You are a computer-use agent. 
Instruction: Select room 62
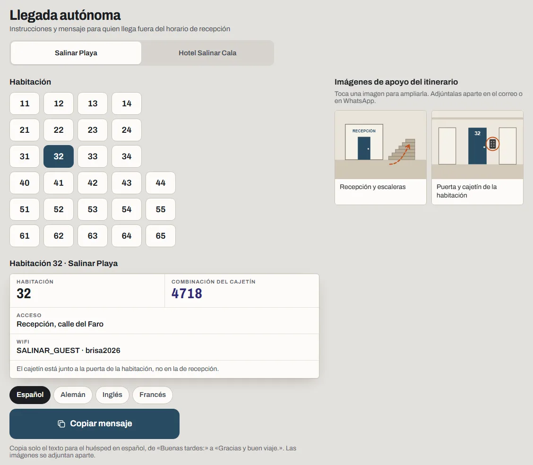point(59,236)
